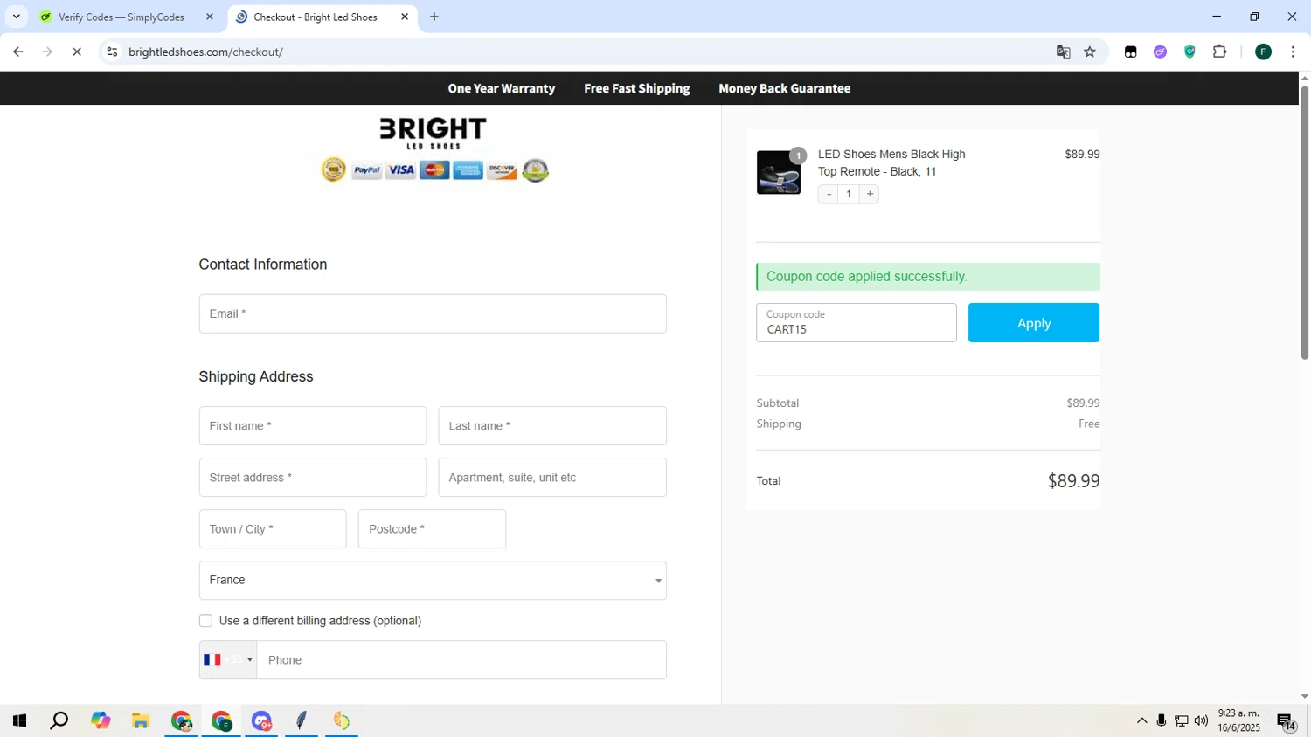
Task: Click Money Back Guarantee text
Action: tap(784, 88)
